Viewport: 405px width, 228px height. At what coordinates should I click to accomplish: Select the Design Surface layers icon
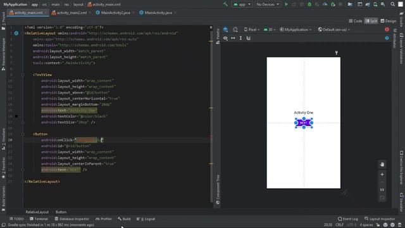click(225, 30)
